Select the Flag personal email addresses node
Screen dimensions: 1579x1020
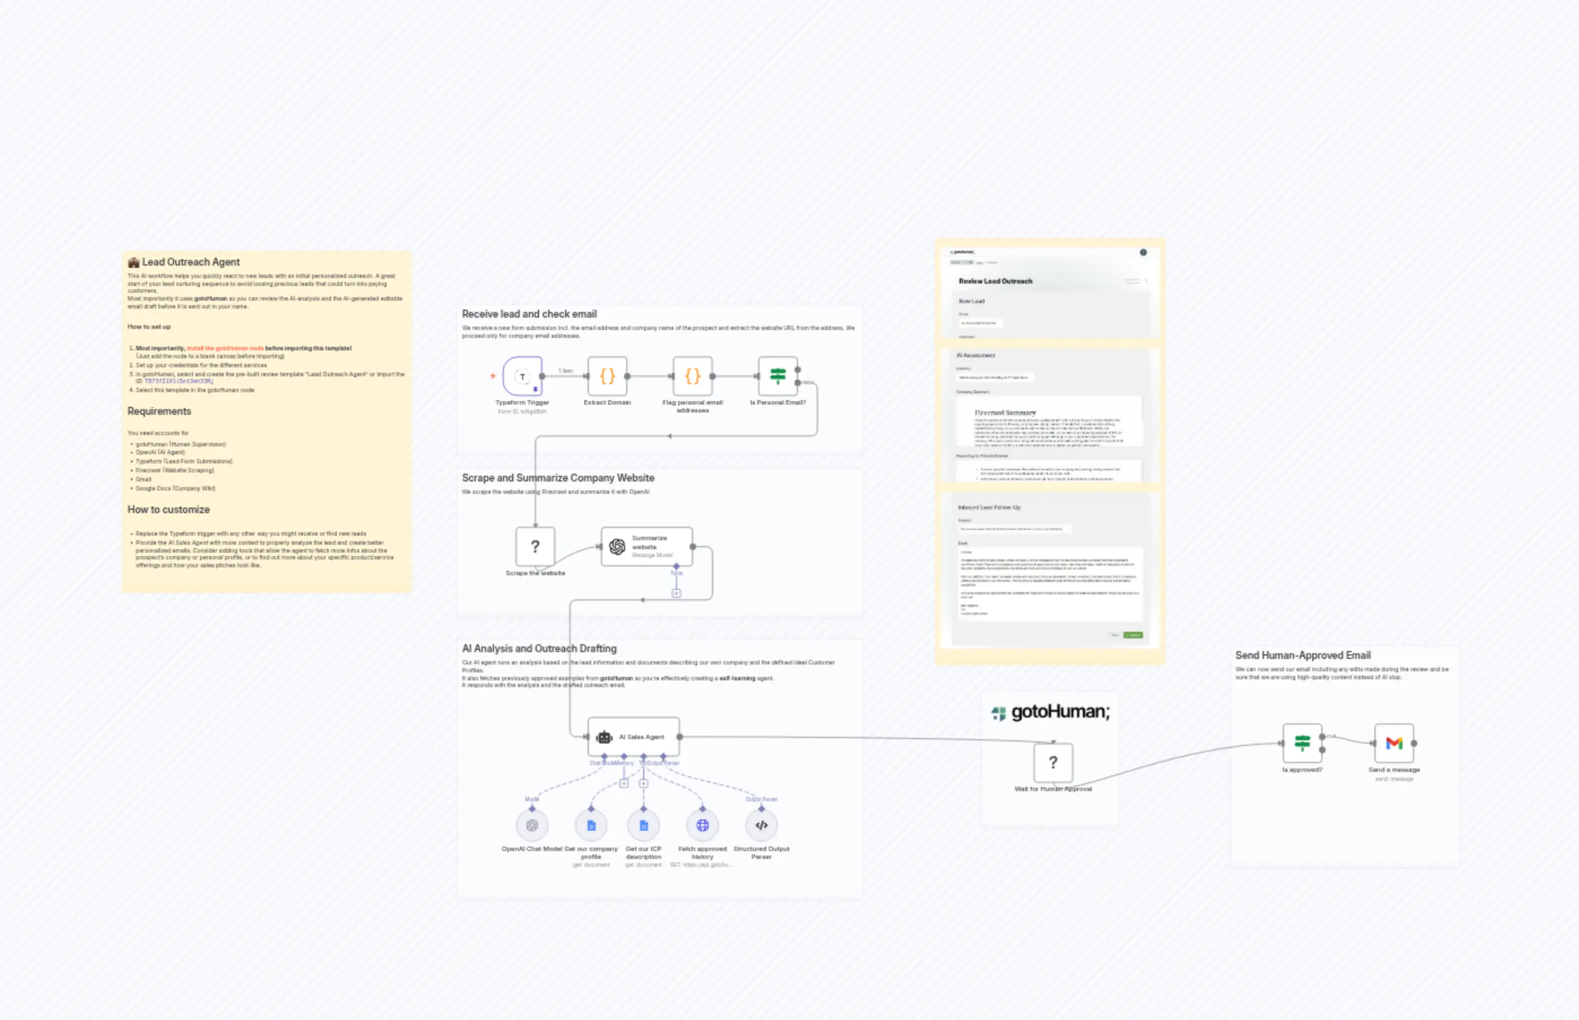coord(693,376)
